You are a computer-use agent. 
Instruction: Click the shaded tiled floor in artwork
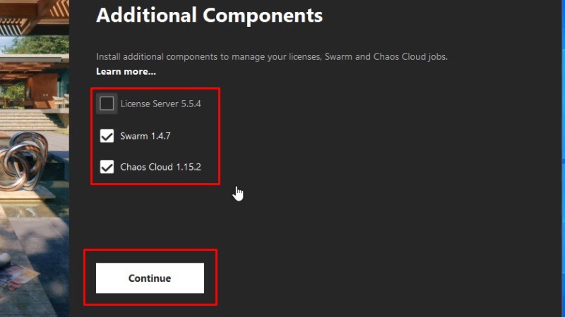pyautogui.click(x=40, y=234)
